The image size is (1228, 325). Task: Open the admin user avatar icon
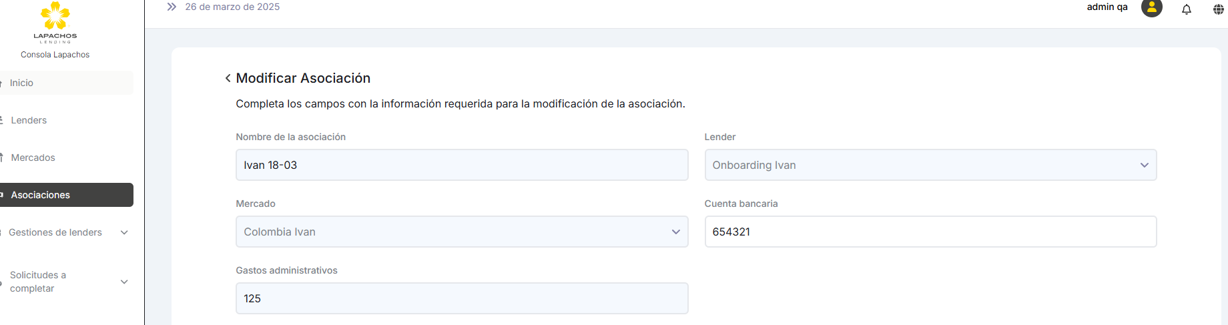pyautogui.click(x=1151, y=8)
